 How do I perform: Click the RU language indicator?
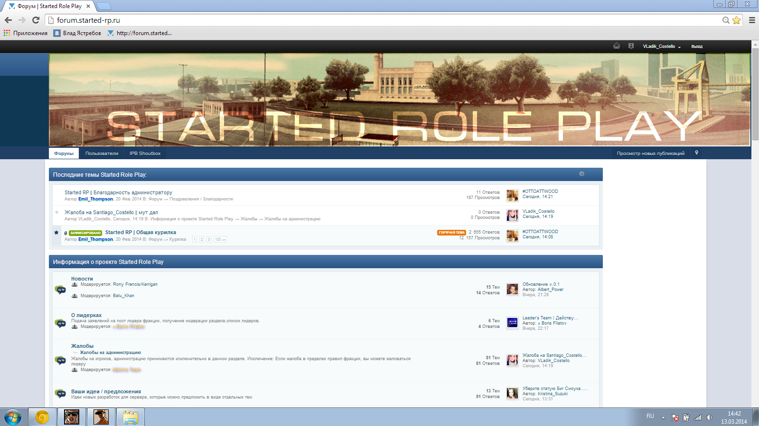click(x=650, y=416)
